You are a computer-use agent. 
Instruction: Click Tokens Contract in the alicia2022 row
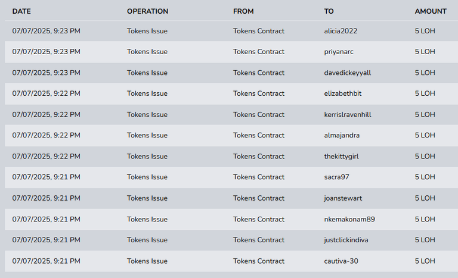[258, 31]
